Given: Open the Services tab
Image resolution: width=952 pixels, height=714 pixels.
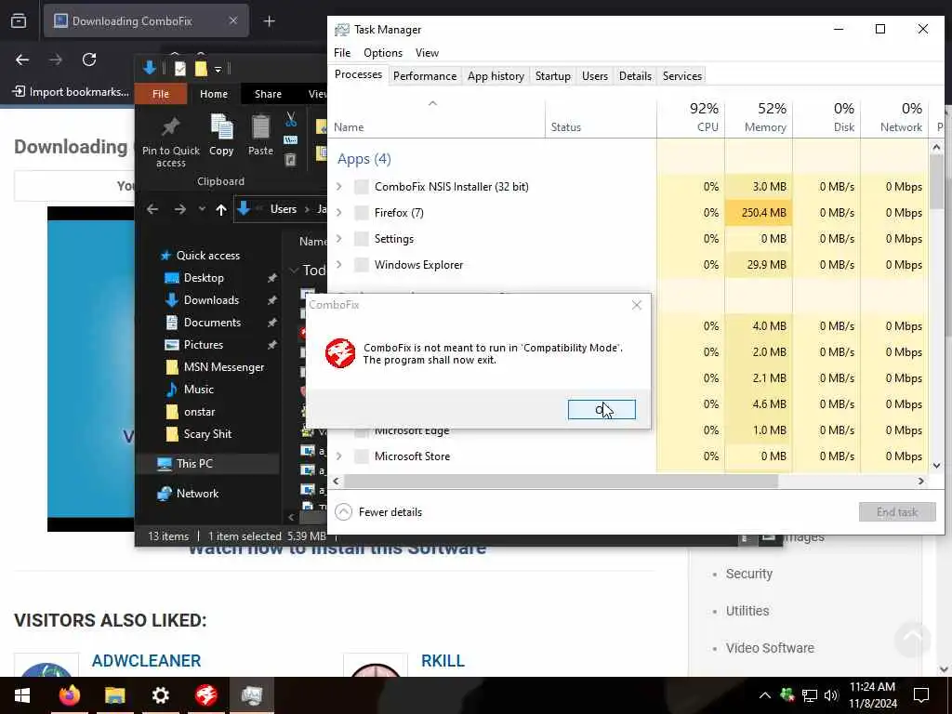Looking at the screenshot, I should pos(681,76).
